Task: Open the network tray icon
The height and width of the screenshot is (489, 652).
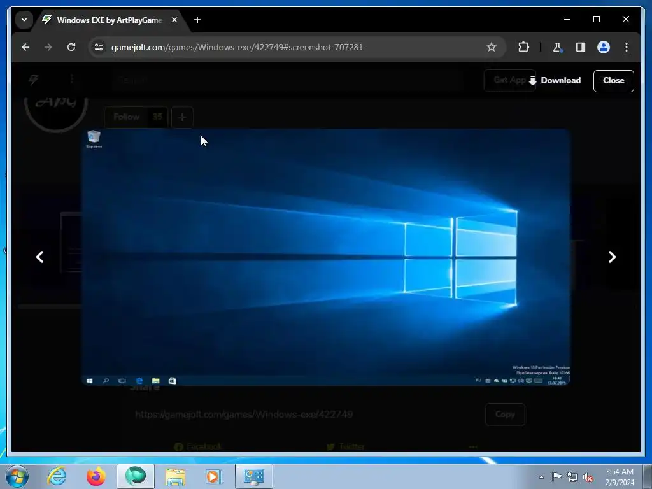Action: (x=572, y=477)
